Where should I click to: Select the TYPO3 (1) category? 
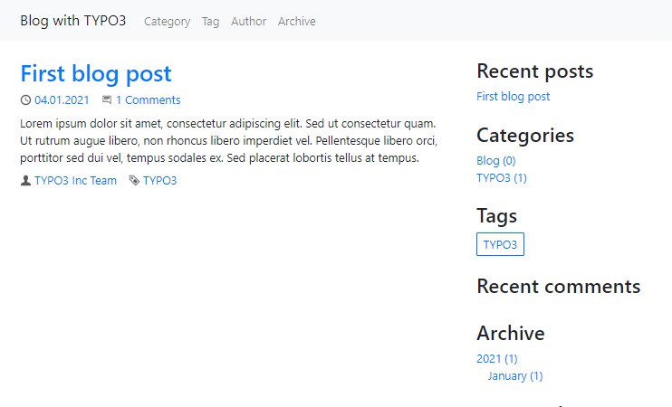(x=501, y=178)
